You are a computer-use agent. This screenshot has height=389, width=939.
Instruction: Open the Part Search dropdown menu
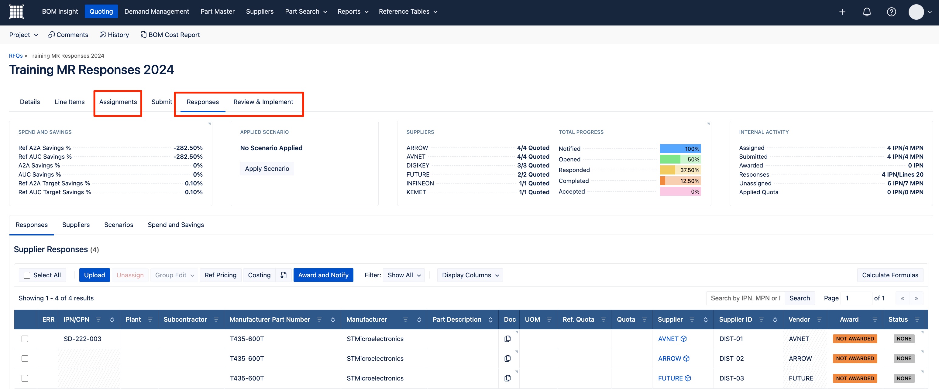tap(306, 12)
